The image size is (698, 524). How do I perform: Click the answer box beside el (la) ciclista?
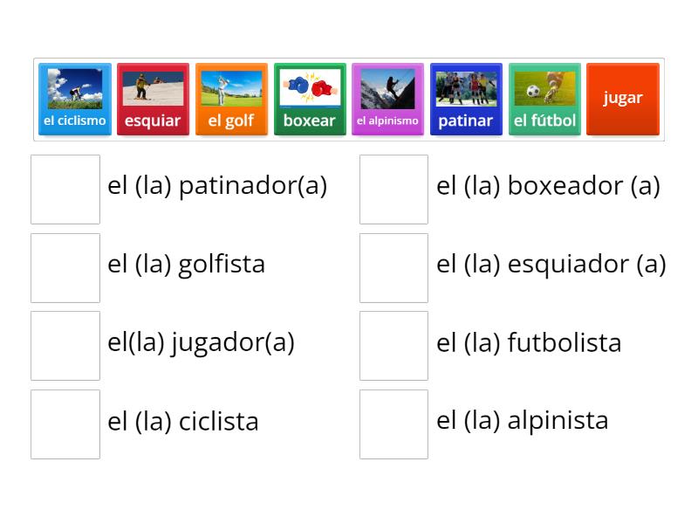pyautogui.click(x=65, y=422)
